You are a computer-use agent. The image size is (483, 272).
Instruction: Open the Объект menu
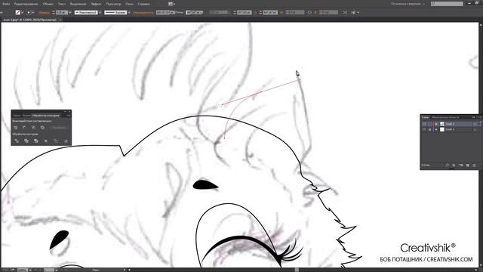(x=48, y=4)
